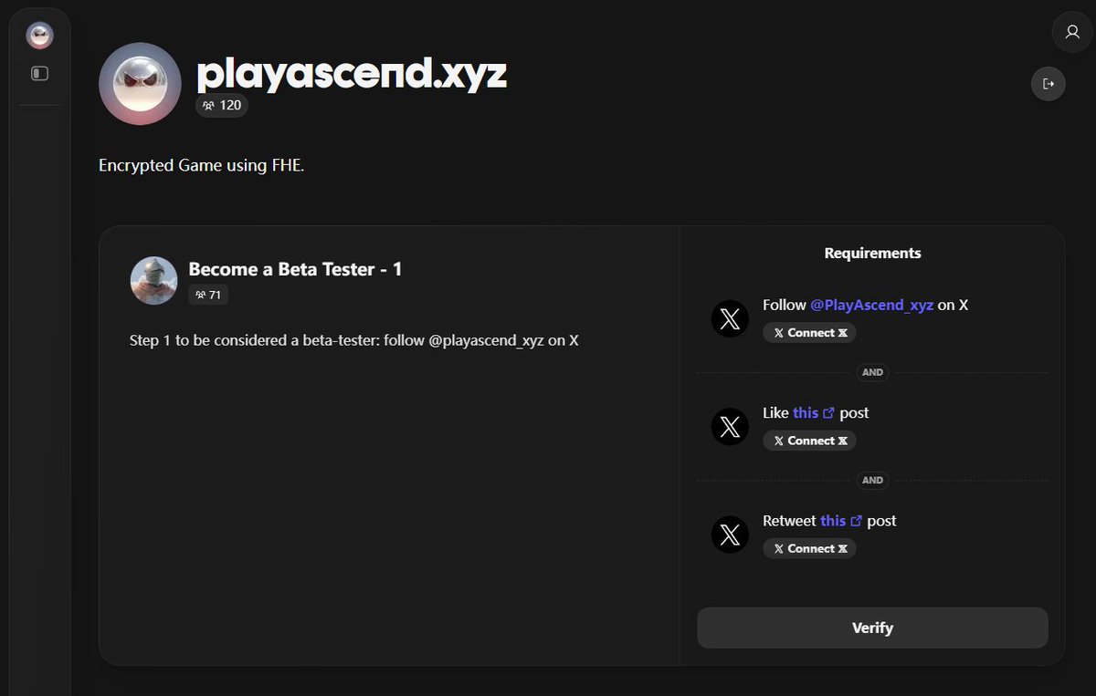Click the guild avatar in the sidebar
1096x696 pixels.
tap(40, 36)
